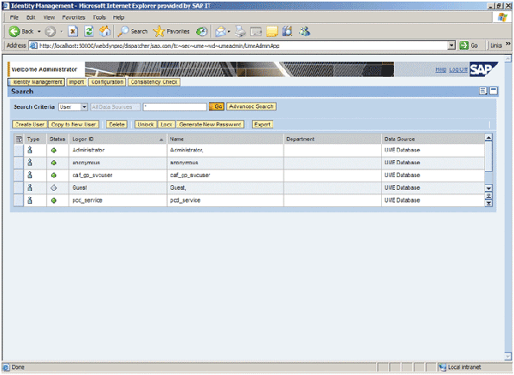Click the Create User button
Viewport: 514px width, 375px height.
(30, 124)
